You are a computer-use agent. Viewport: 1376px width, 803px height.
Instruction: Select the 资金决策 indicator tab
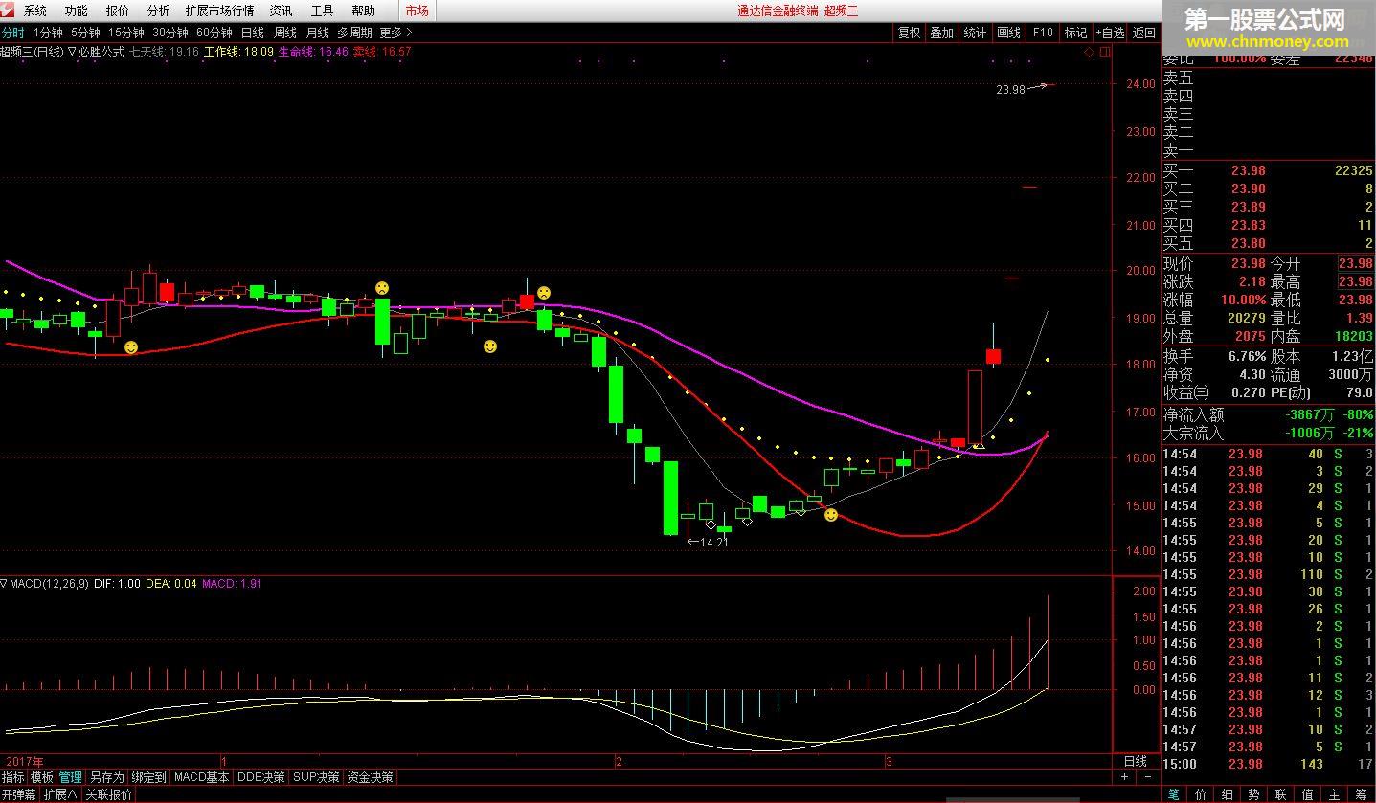(370, 777)
